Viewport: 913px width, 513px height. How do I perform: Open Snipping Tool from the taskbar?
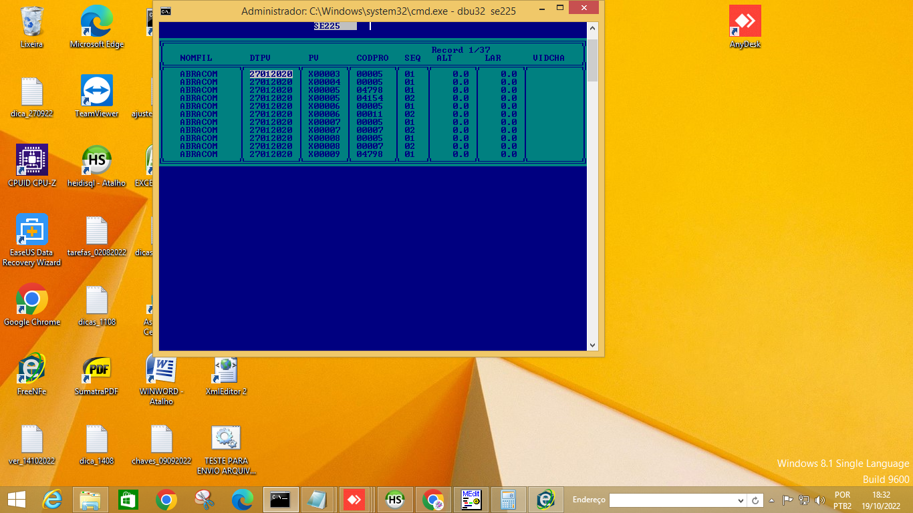point(204,500)
